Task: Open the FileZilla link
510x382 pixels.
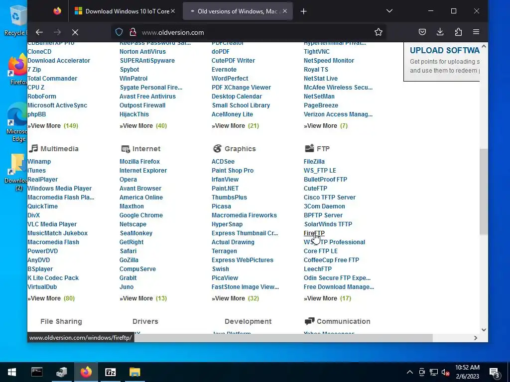Action: [314, 162]
